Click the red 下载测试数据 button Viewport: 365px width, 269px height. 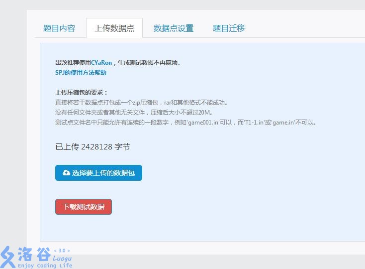(x=84, y=207)
